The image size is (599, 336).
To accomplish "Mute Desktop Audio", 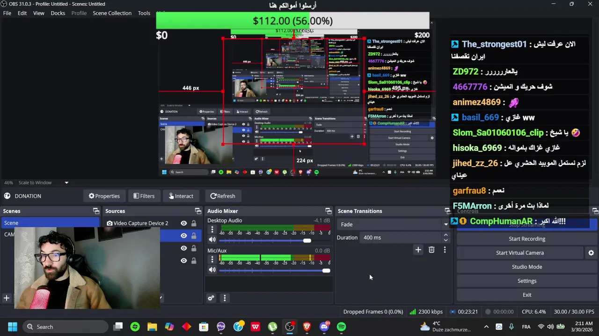I will [x=212, y=239].
